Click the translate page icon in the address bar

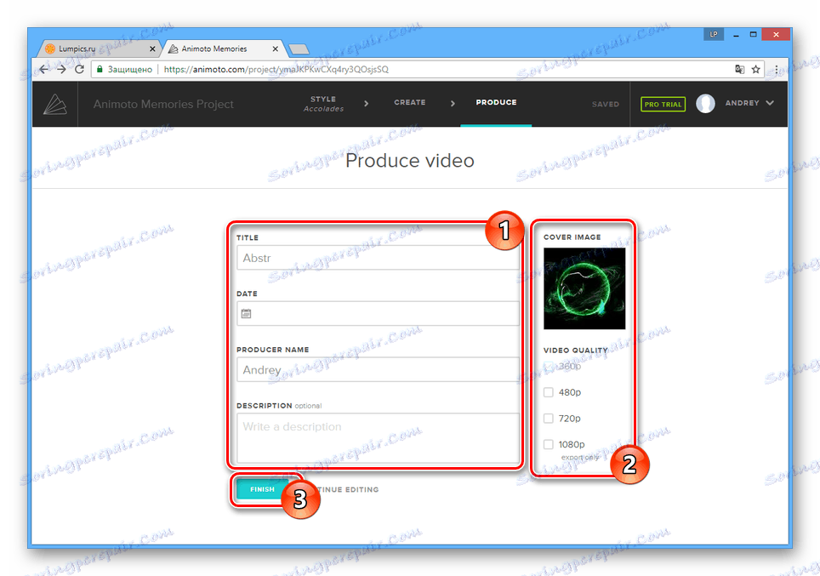coord(739,69)
